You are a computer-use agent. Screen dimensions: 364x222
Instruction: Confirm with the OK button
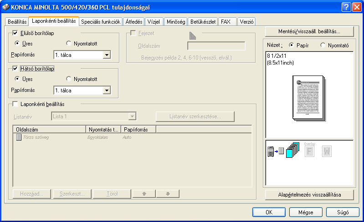(269, 212)
